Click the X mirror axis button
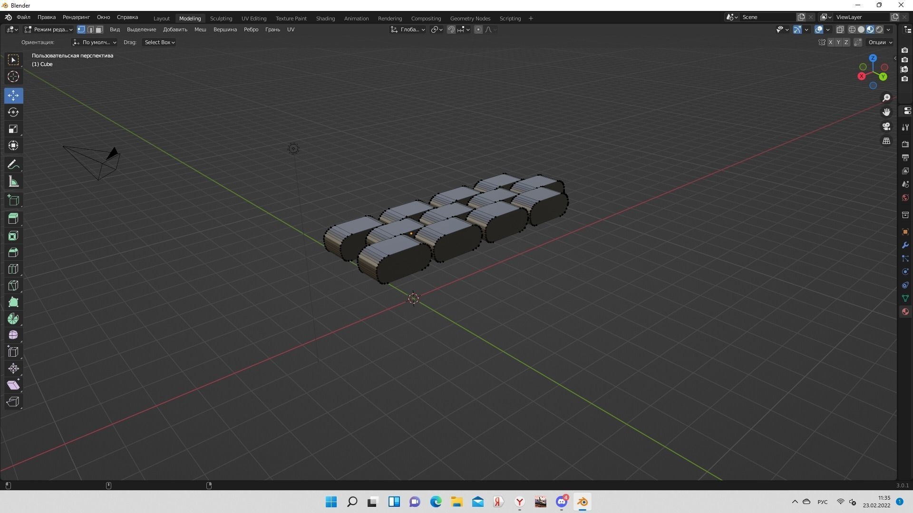913x513 pixels. point(830,42)
